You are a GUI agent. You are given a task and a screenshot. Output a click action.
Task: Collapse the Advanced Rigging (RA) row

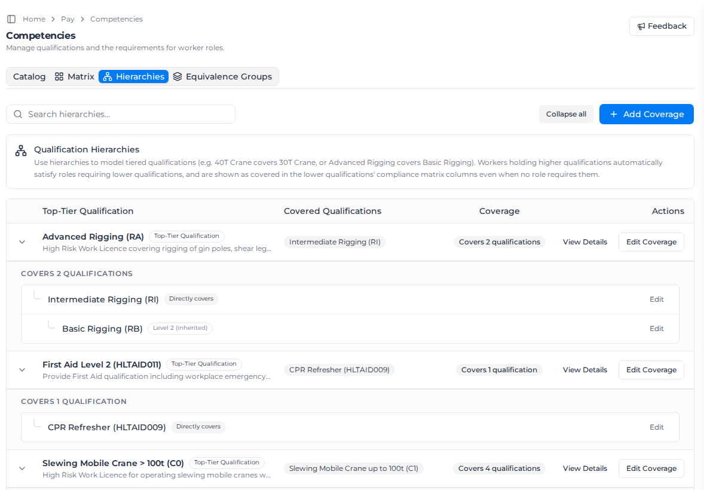(22, 242)
